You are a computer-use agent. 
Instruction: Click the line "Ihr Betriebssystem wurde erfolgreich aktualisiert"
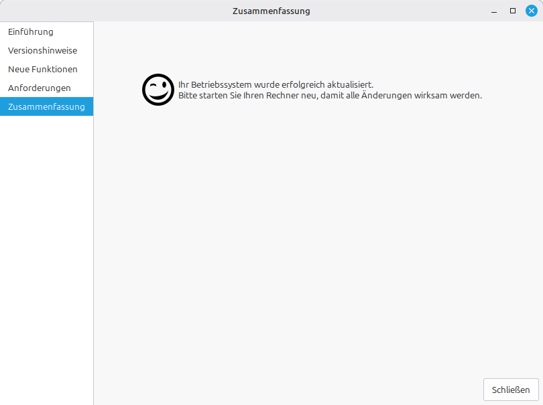pyautogui.click(x=276, y=84)
